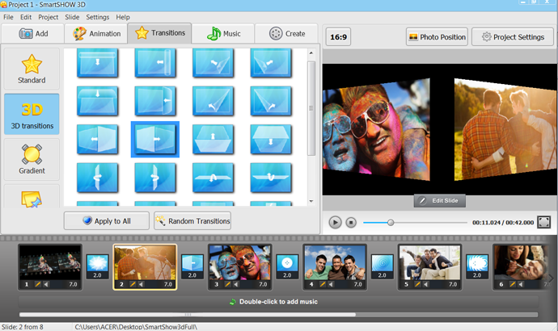The height and width of the screenshot is (331, 558).
Task: Click the transitions list scroll up arrow
Action: (311, 53)
